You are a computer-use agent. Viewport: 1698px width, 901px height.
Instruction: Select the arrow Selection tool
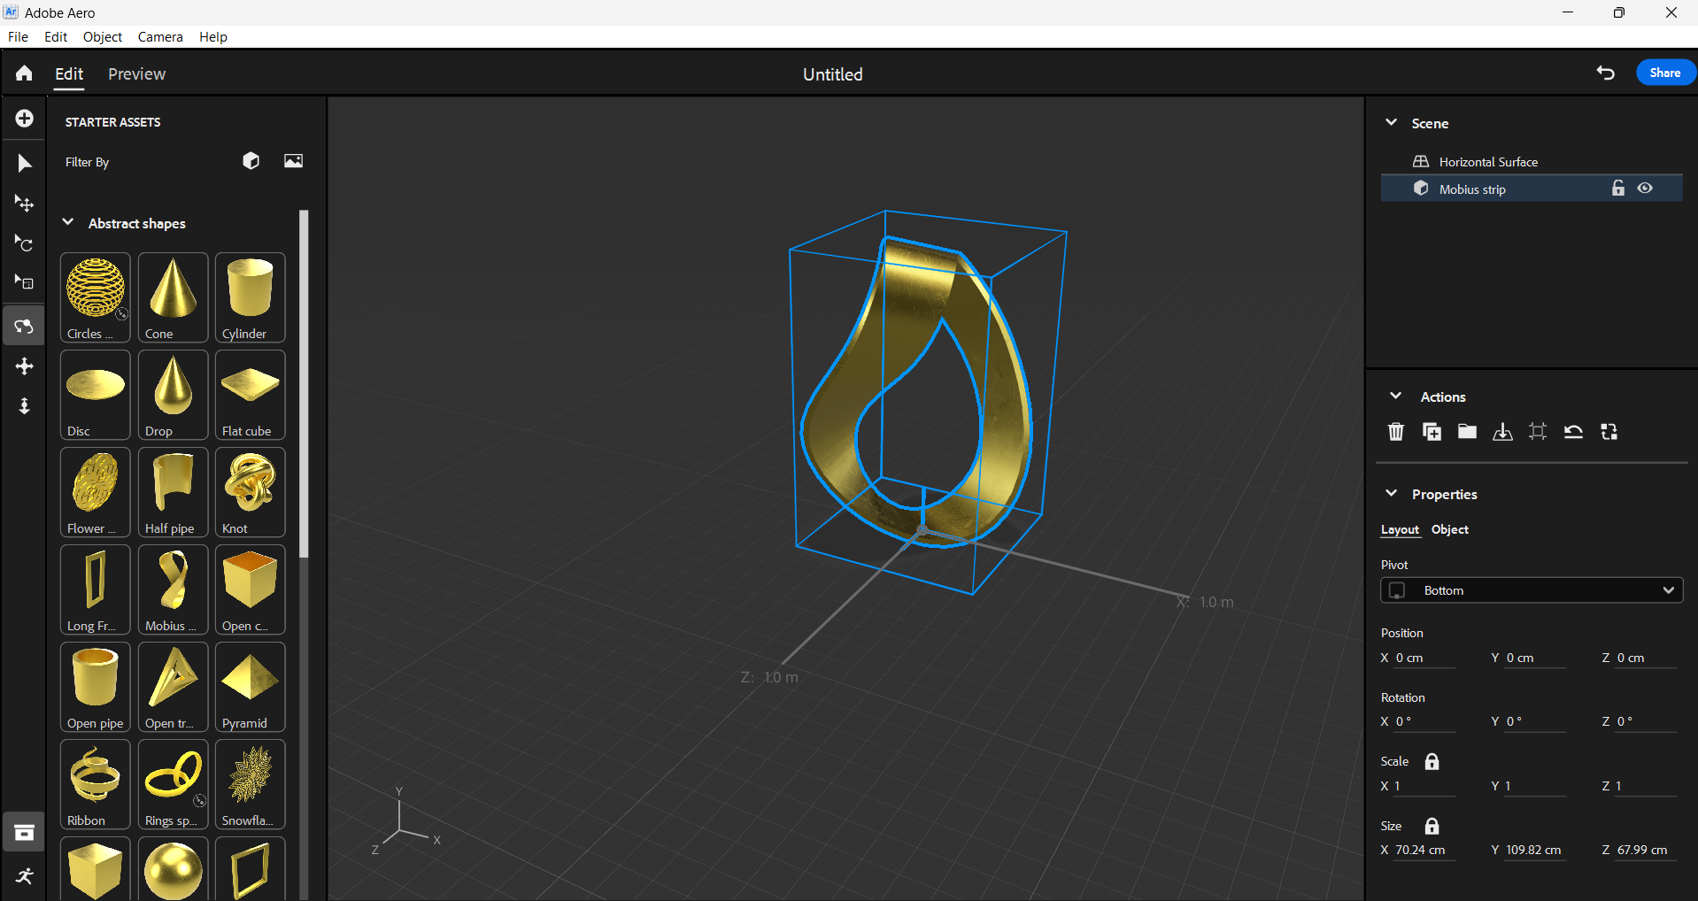[24, 163]
